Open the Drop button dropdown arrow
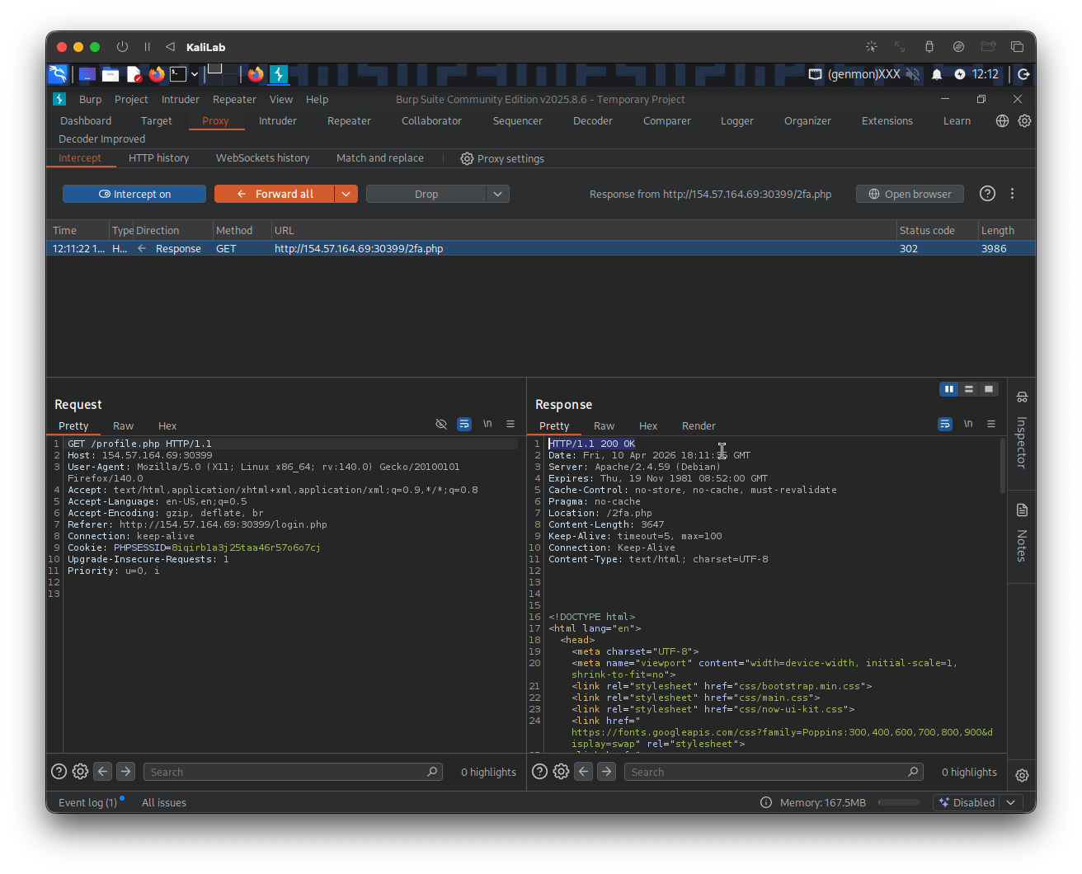 click(497, 194)
